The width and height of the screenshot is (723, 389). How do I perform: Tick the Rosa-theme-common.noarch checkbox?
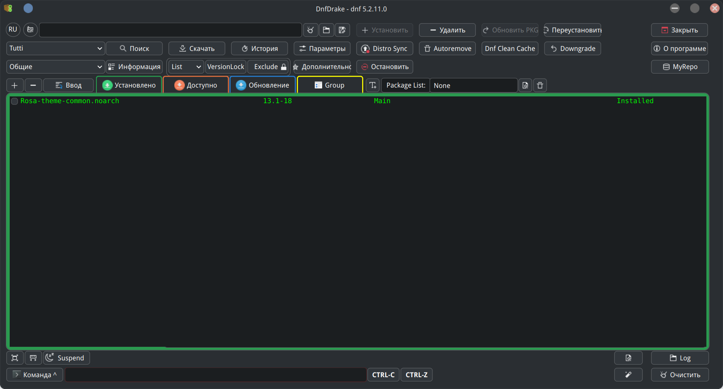point(14,101)
